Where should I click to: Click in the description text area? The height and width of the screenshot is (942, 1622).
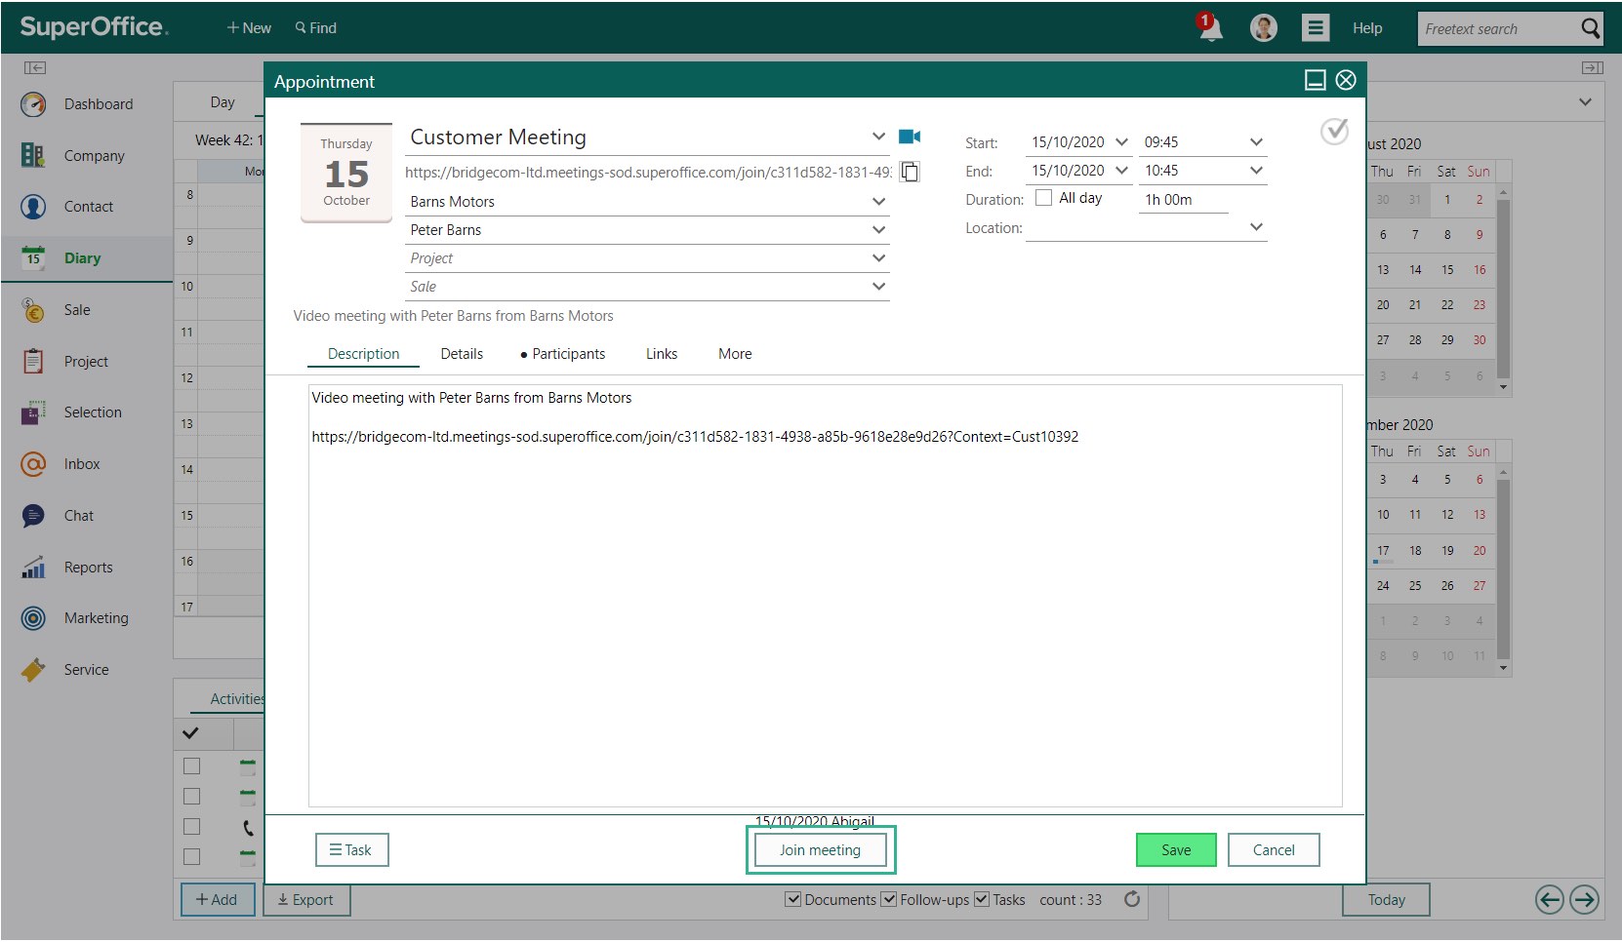(826, 596)
